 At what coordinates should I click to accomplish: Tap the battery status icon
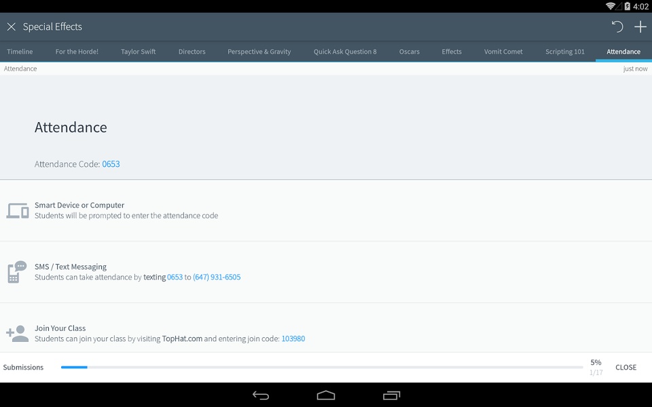(628, 6)
